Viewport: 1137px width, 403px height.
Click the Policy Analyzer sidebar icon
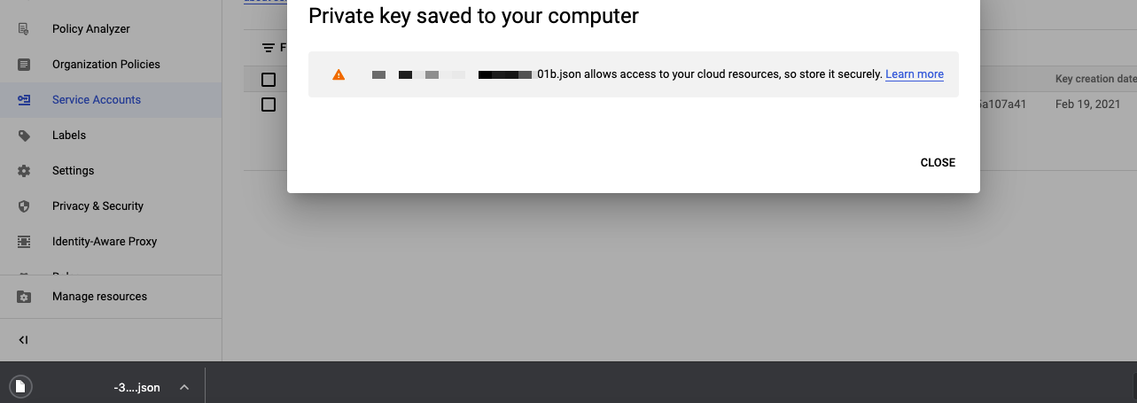tap(24, 29)
